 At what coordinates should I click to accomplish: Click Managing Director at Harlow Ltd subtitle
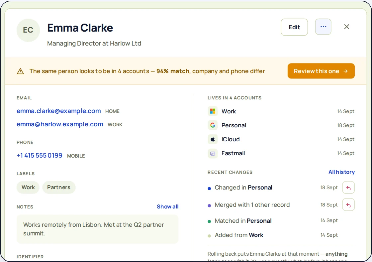coord(94,44)
